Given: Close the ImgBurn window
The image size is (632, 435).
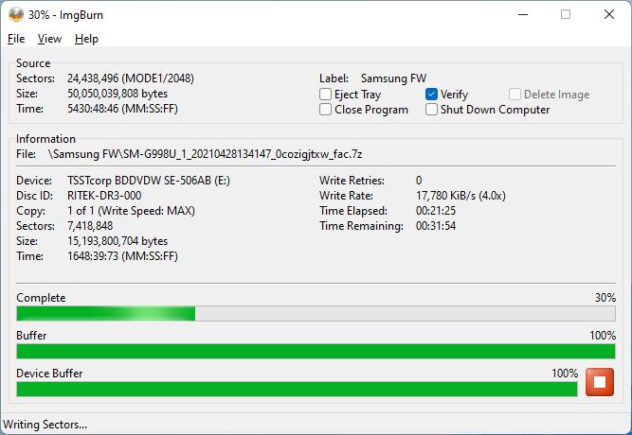Looking at the screenshot, I should [x=609, y=14].
